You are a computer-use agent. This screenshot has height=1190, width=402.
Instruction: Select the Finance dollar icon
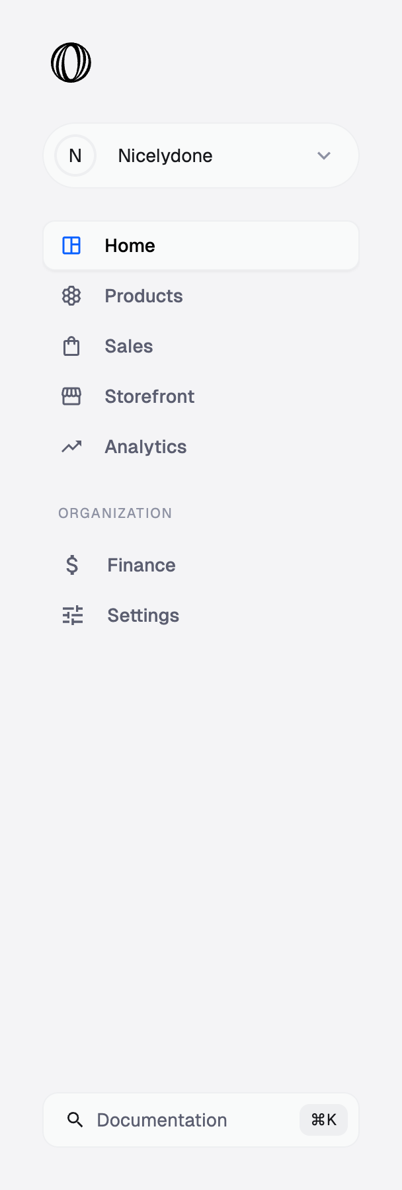[x=72, y=565]
